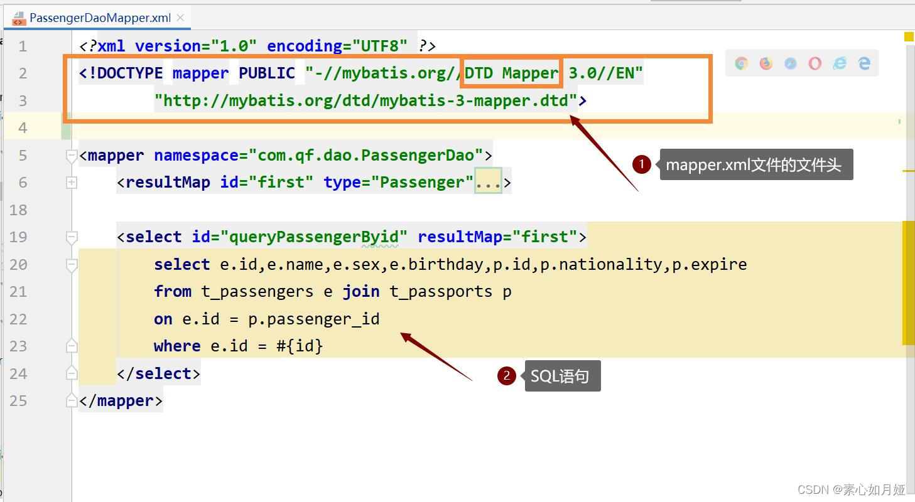The height and width of the screenshot is (502, 915).
Task: Click the xml version="1.0" declaration text
Action: [177, 46]
